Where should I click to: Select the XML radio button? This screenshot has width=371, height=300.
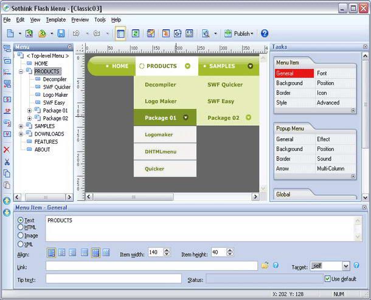pos(21,244)
